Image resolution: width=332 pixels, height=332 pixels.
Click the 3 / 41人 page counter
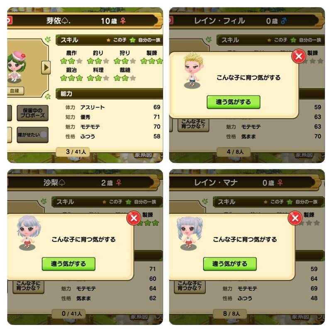click(73, 151)
